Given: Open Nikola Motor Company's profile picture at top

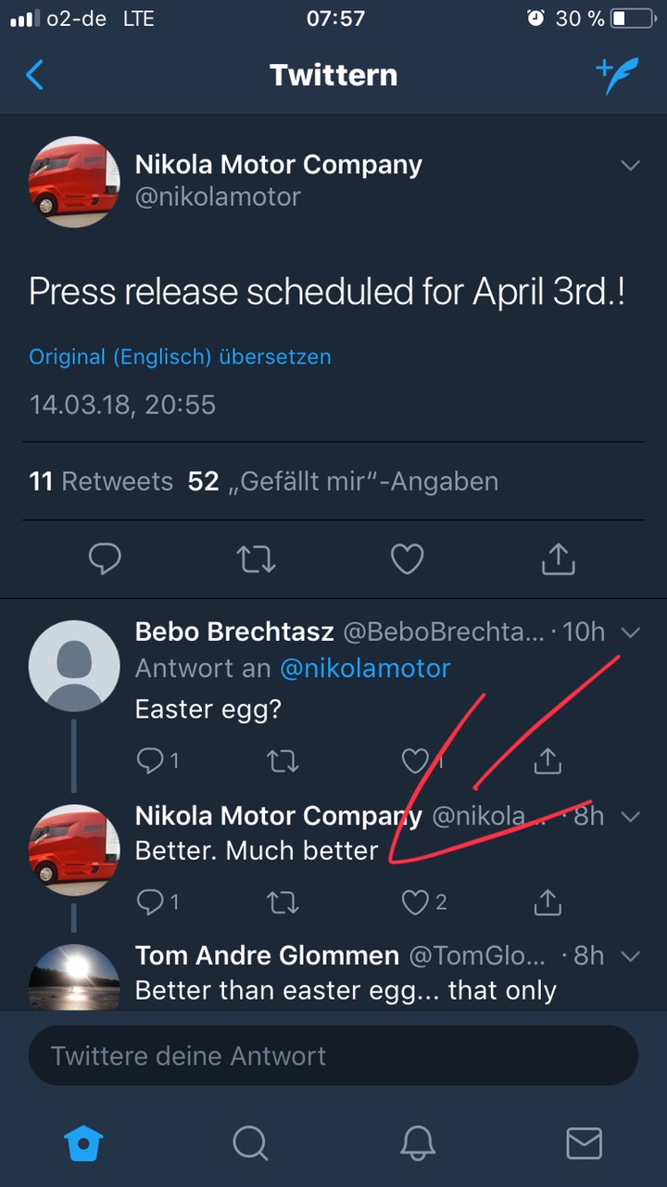Looking at the screenshot, I should 74,181.
